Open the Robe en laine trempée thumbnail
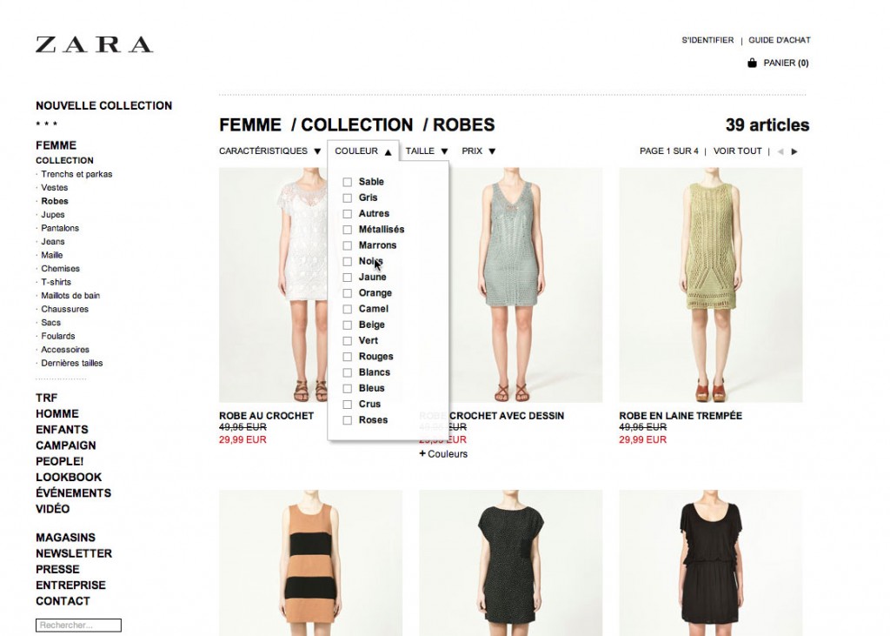The image size is (890, 636). (711, 285)
